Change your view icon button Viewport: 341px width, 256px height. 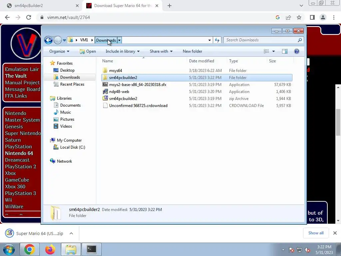266,51
